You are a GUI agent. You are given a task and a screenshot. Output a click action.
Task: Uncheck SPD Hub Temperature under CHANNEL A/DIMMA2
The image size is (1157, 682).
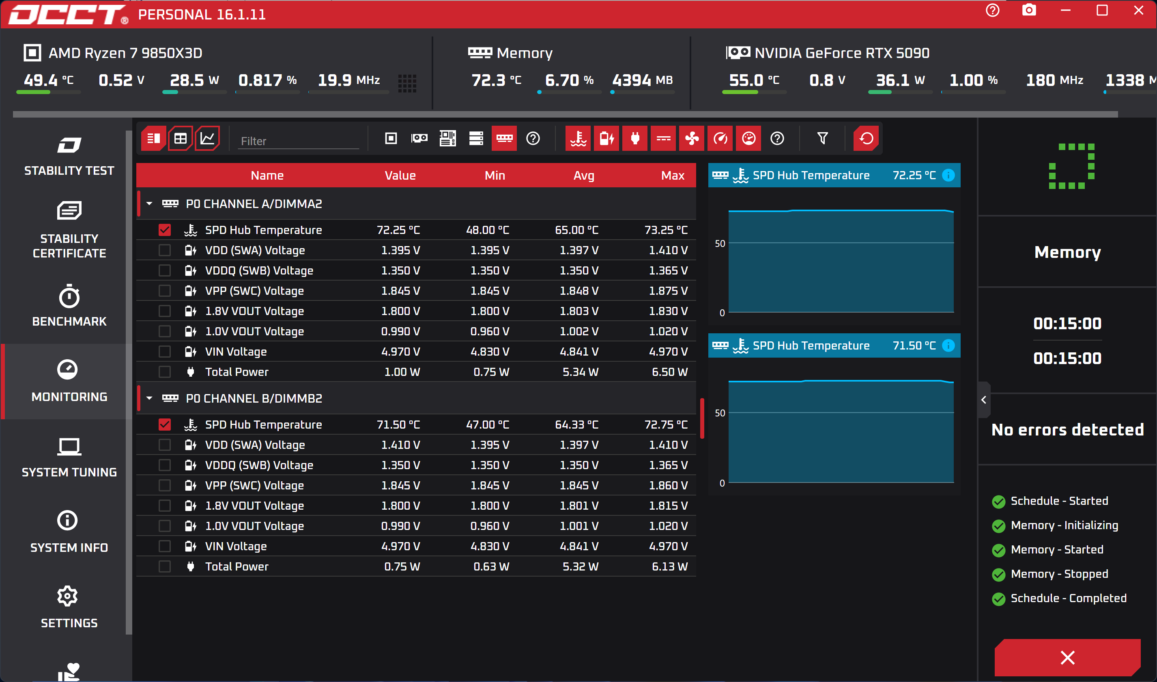pos(165,230)
